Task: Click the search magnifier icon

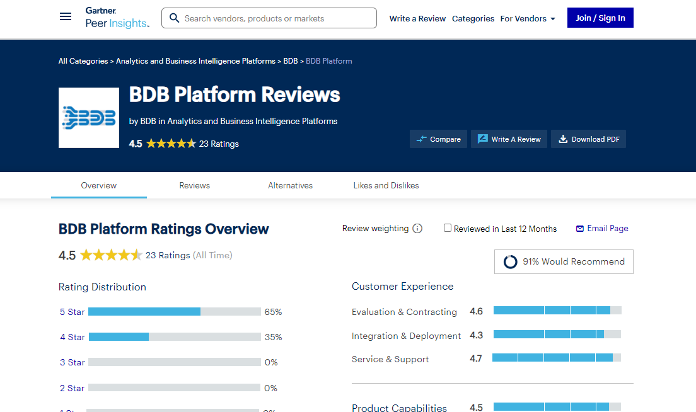Action: [x=175, y=18]
